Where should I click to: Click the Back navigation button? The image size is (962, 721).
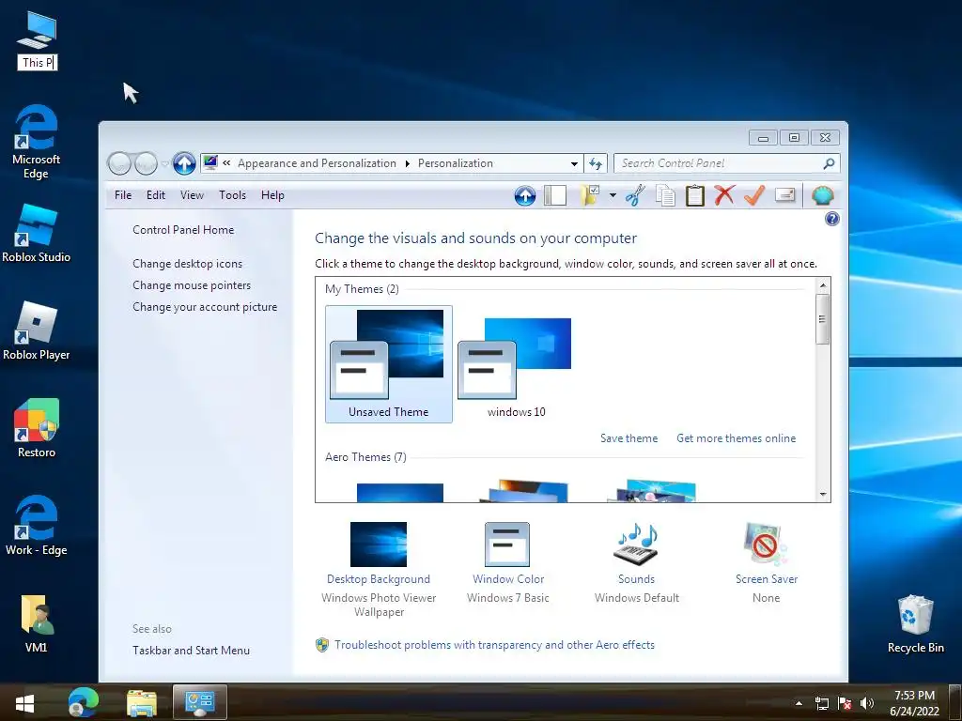pyautogui.click(x=119, y=163)
